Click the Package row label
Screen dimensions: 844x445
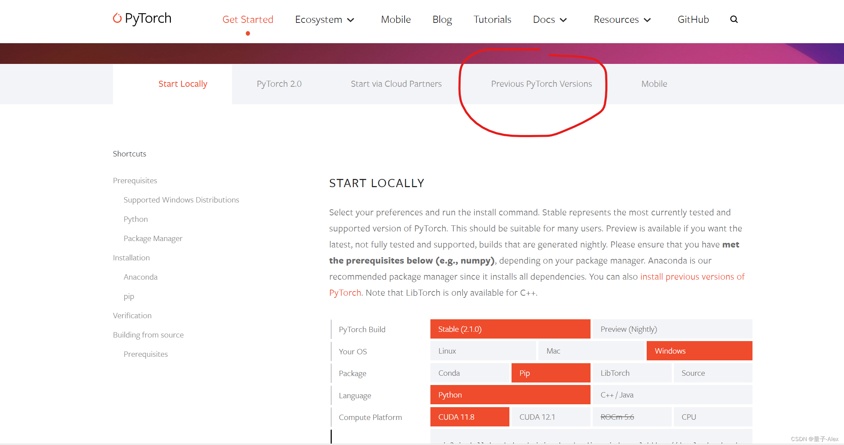pos(352,374)
